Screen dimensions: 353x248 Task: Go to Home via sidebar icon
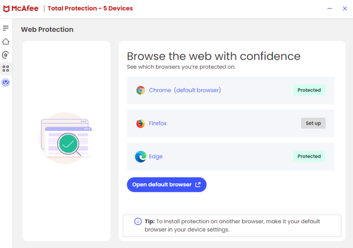6,41
